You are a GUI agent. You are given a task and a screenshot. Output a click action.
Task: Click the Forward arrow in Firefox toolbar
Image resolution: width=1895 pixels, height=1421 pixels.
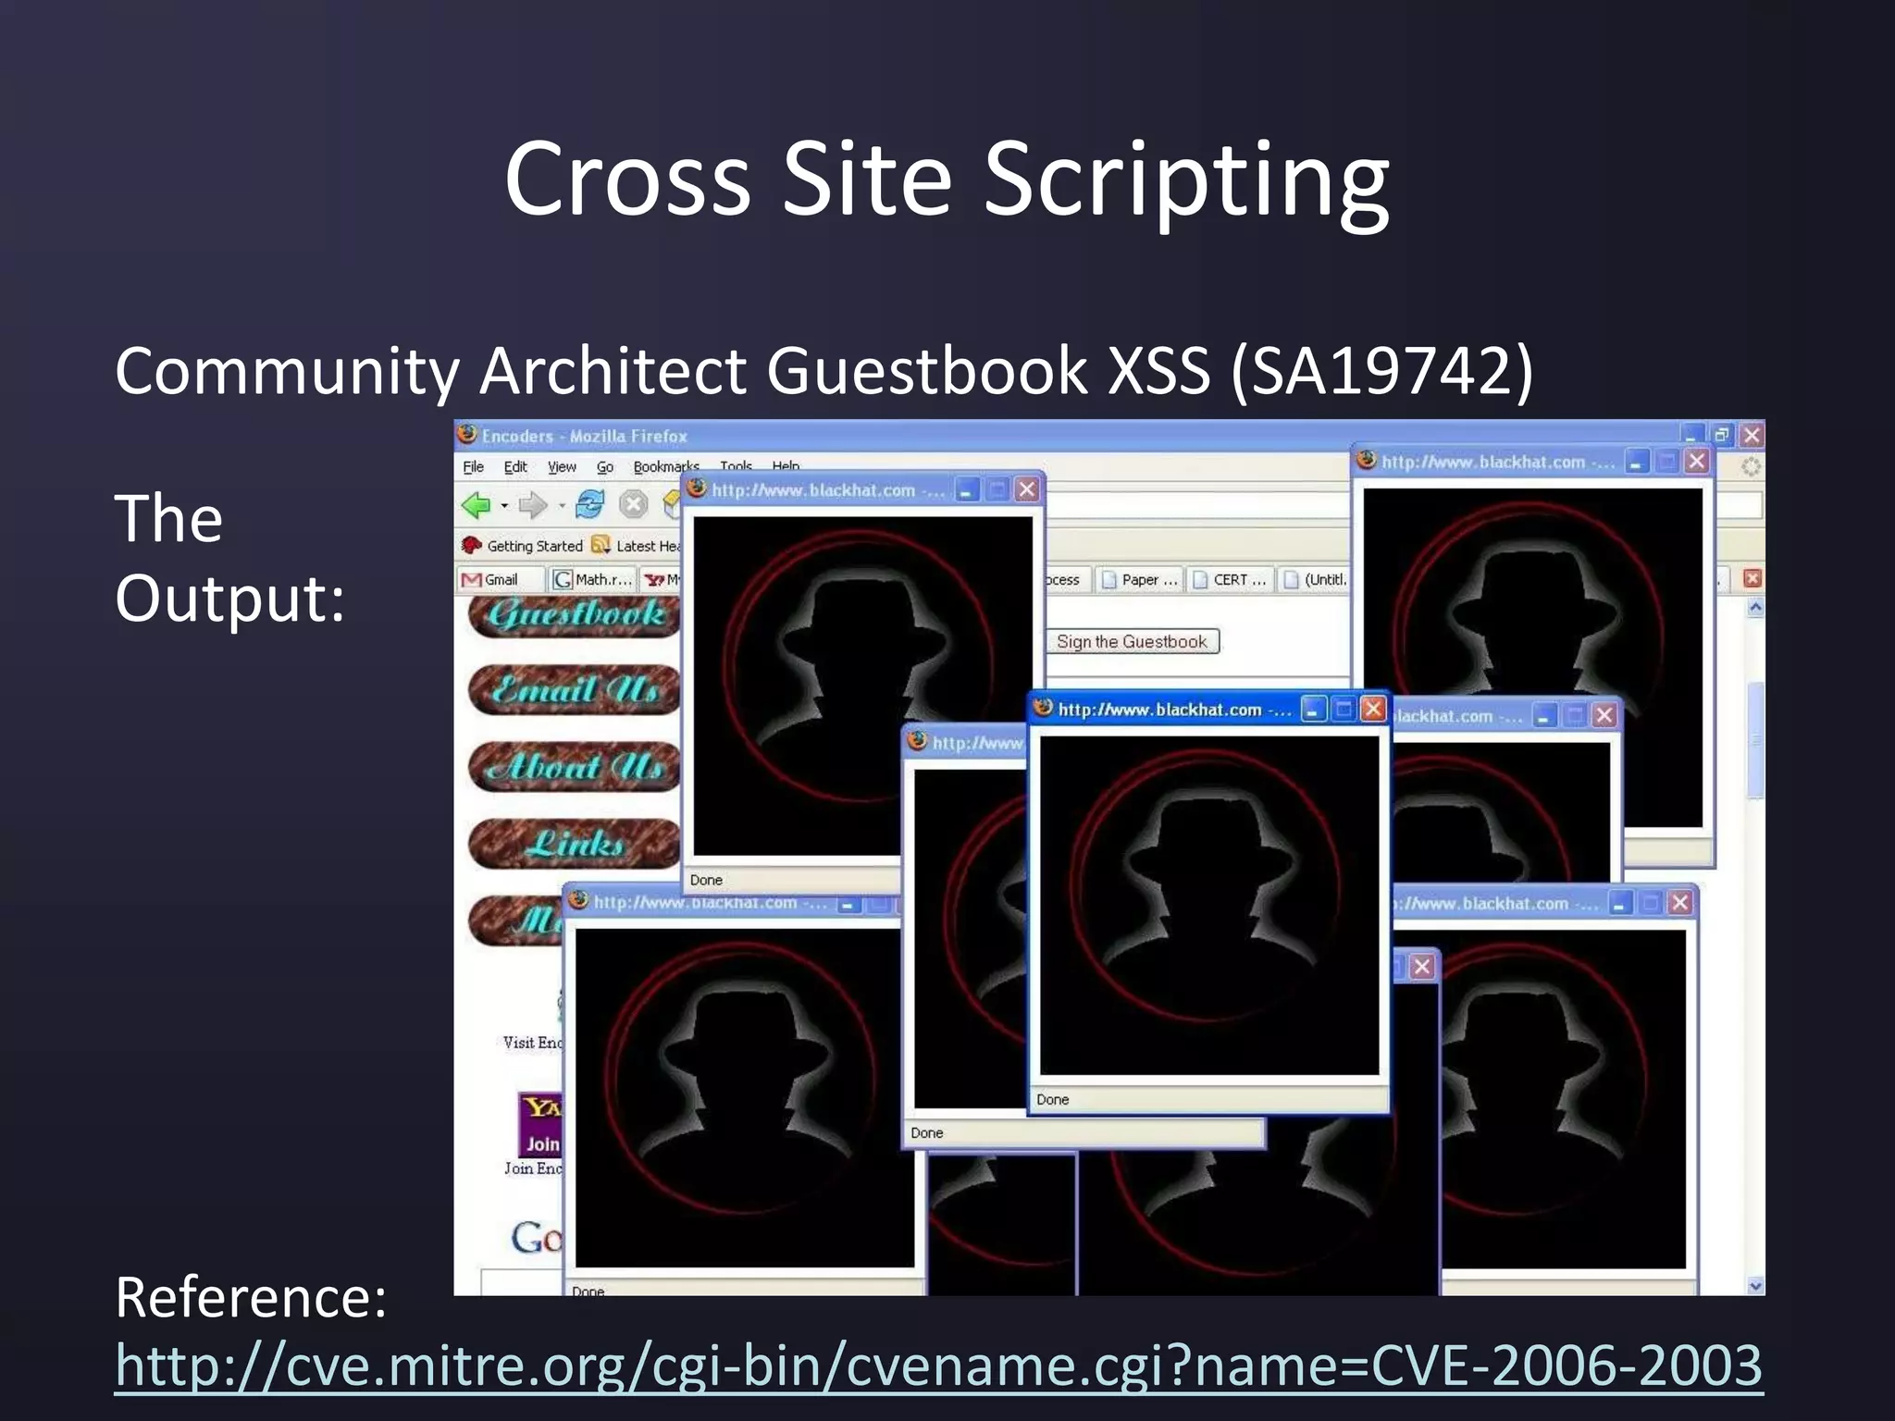point(532,505)
